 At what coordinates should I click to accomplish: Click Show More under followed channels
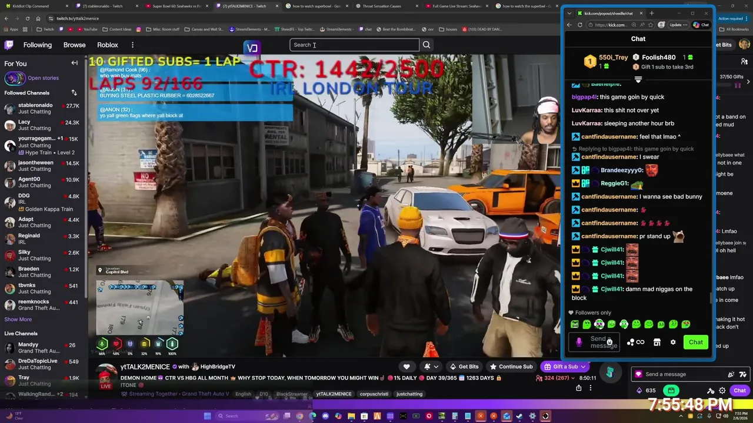tap(18, 320)
